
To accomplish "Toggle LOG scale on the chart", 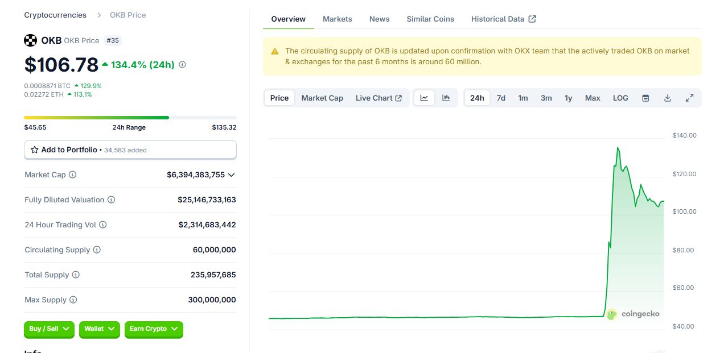I will tap(620, 98).
